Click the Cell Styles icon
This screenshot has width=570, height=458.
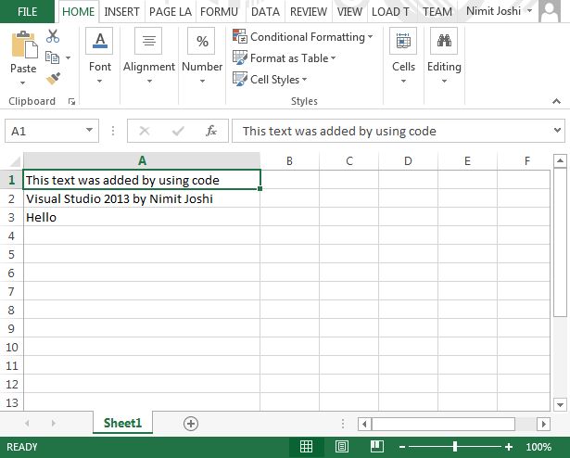240,79
